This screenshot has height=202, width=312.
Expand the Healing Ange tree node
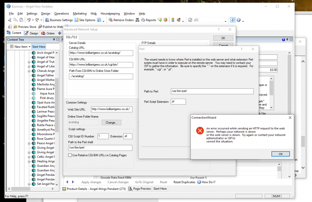tap(29, 161)
